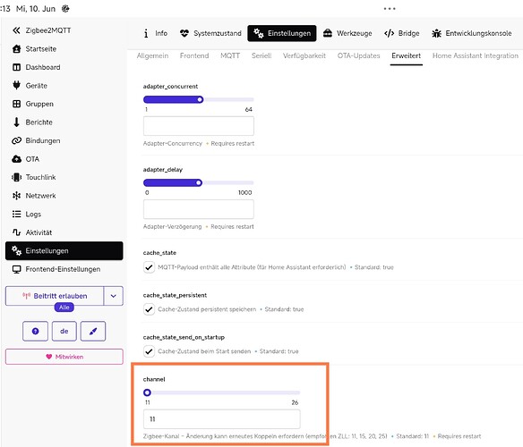The width and height of the screenshot is (523, 447).
Task: Toggle the cache_state checkbox
Action: pyautogui.click(x=149, y=267)
